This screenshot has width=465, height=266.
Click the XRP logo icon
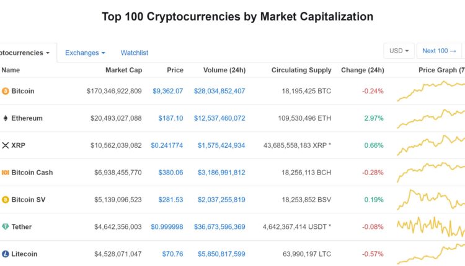tap(6, 145)
